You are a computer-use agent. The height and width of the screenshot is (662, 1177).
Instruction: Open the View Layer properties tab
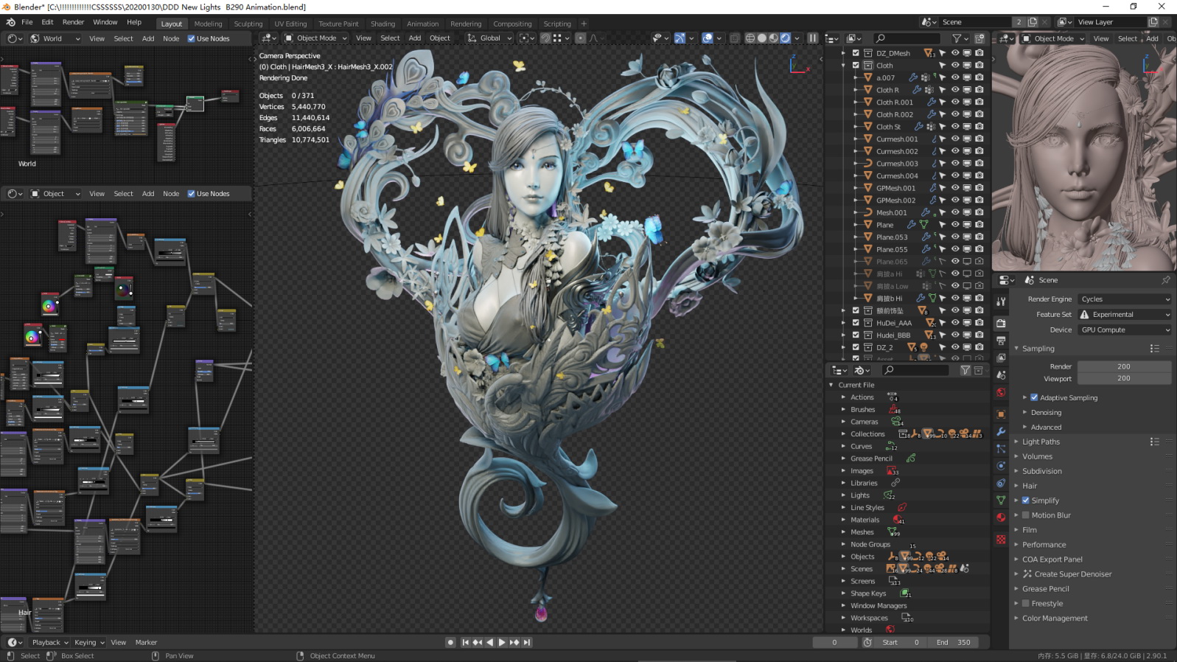[1001, 358]
